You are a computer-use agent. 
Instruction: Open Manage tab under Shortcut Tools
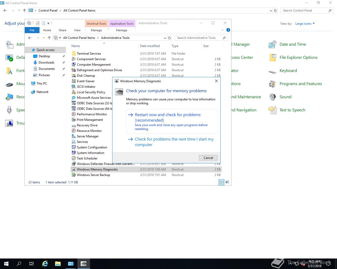point(96,30)
